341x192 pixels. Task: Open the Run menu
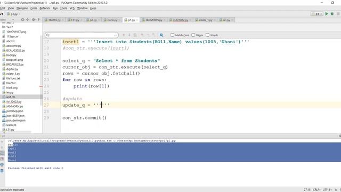tap(55, 8)
